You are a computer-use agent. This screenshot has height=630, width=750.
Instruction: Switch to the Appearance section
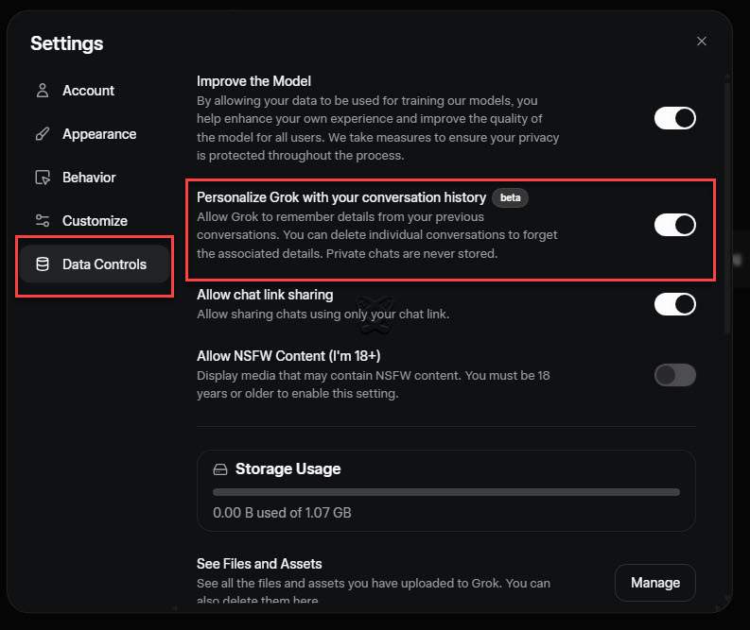pyautogui.click(x=98, y=134)
